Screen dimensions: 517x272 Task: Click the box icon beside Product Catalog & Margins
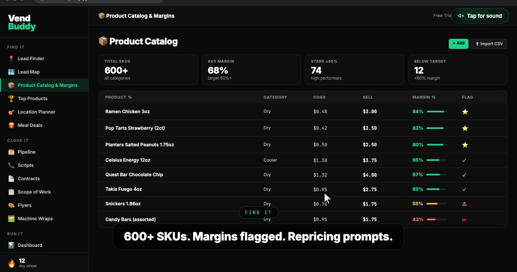tap(11, 85)
